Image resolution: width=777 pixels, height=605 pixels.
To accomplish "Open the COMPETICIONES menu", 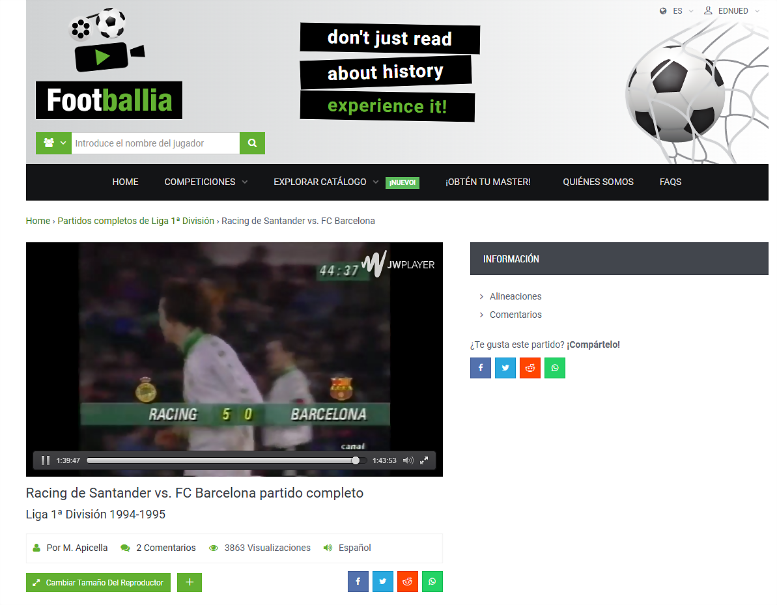I will [x=200, y=182].
